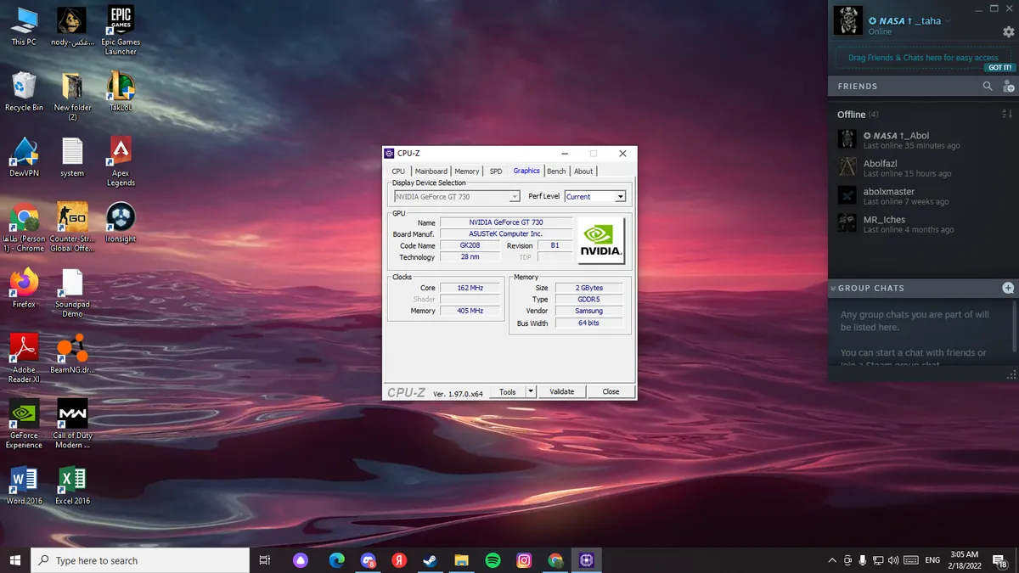Open the Tools dropdown arrow
The image size is (1019, 573).
[531, 391]
